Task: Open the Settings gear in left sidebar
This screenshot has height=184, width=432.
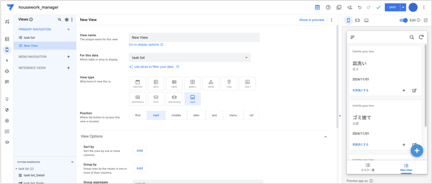Action: 7,121
